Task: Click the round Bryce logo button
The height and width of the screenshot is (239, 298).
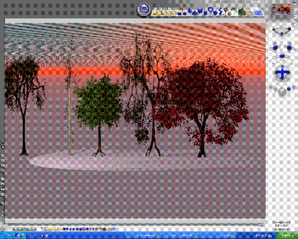Action: click(x=143, y=10)
